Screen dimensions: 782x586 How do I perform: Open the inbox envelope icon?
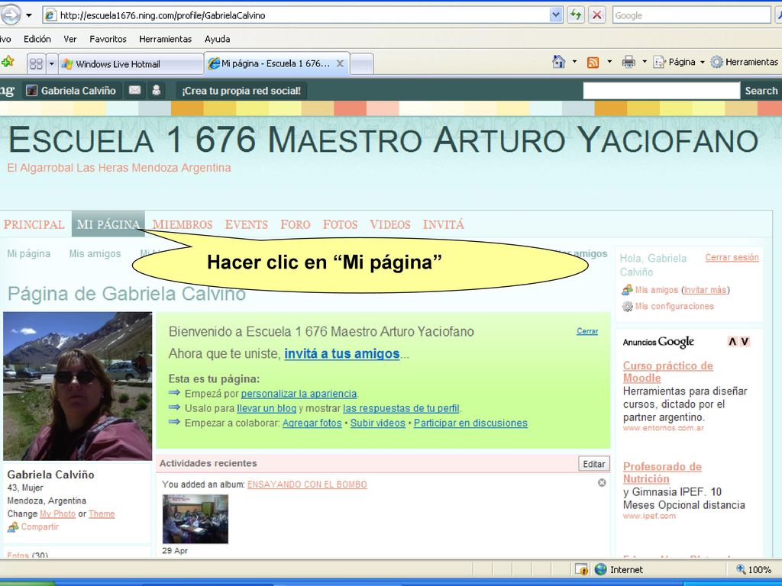click(134, 90)
